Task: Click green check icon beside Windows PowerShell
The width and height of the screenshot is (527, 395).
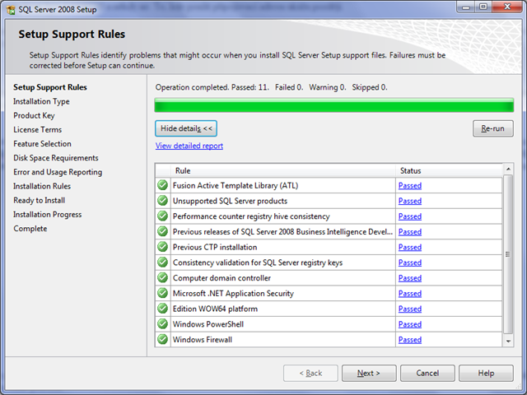Action: (x=162, y=324)
